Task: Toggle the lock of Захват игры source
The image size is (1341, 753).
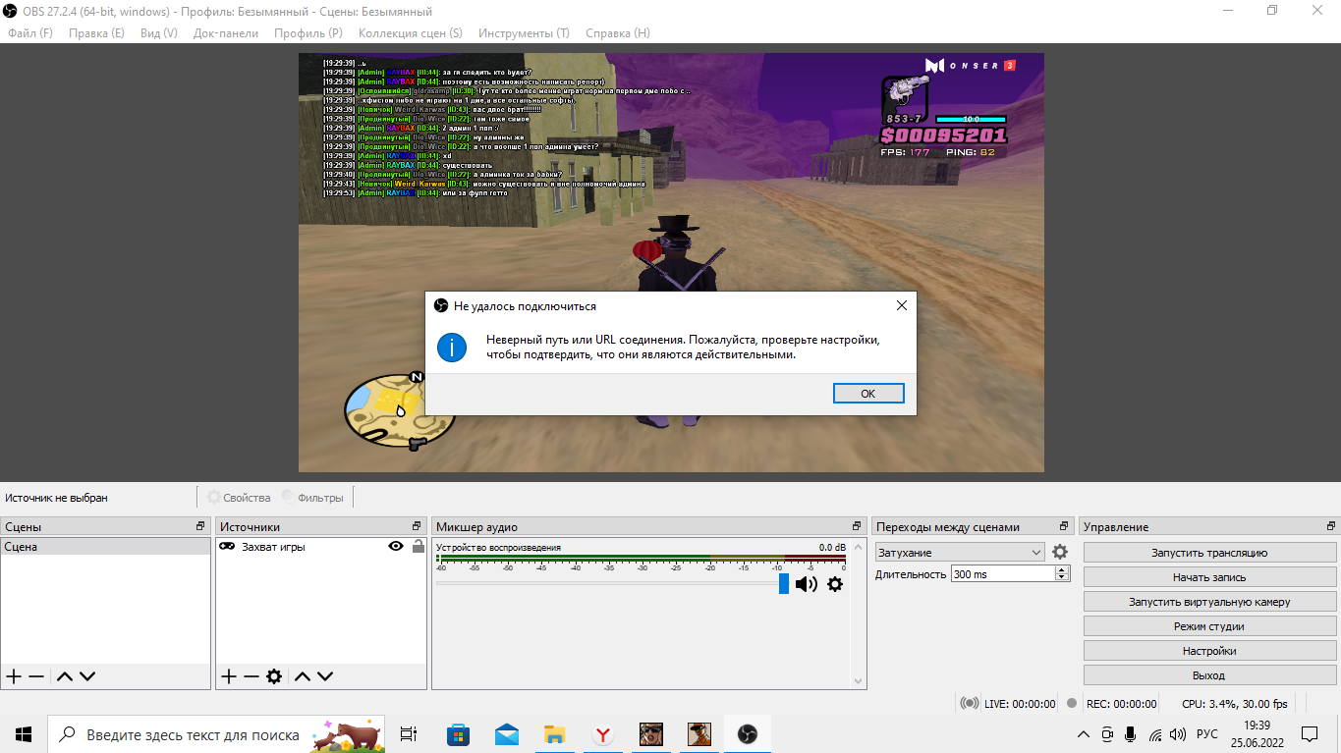Action: pyautogui.click(x=419, y=547)
